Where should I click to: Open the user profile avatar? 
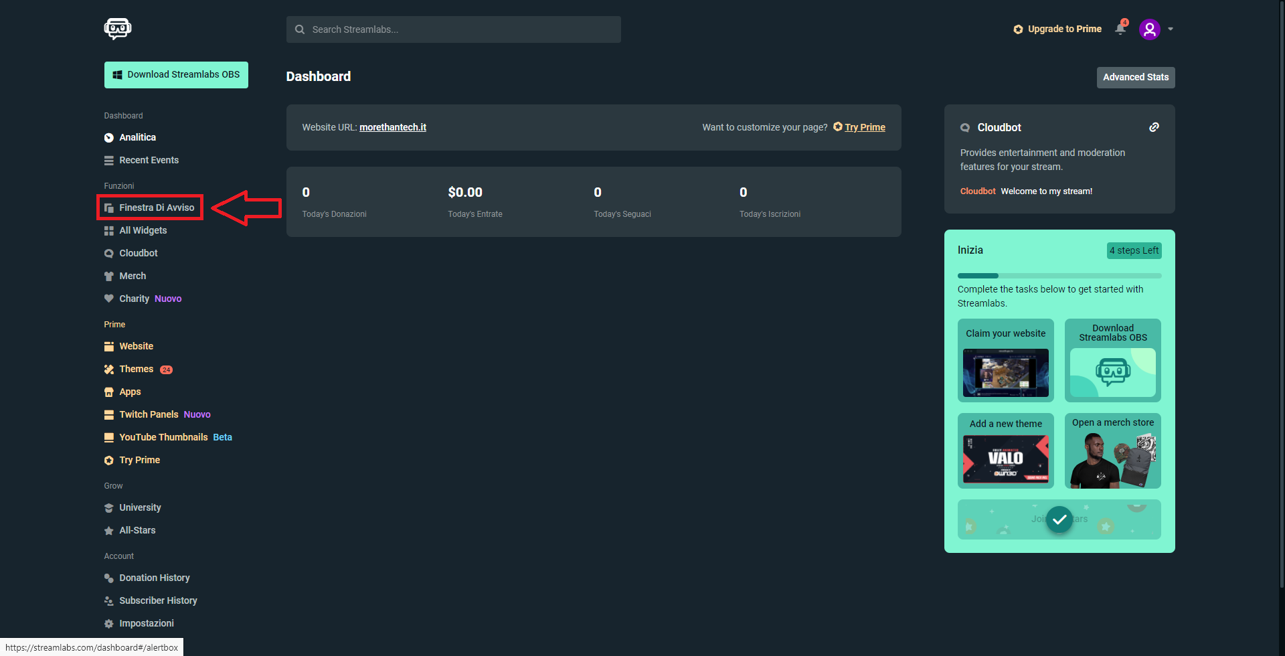(1150, 29)
